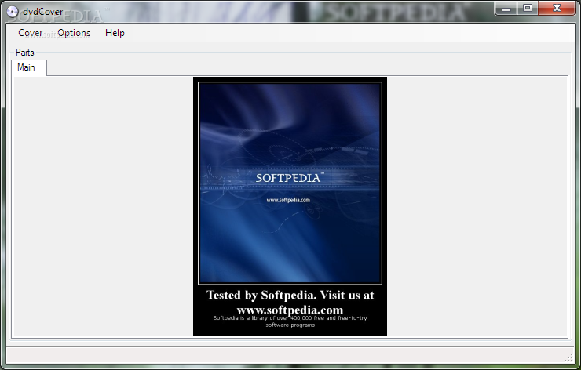The width and height of the screenshot is (581, 370).
Task: Click the 'Softpedia is a library' description text
Action: [x=290, y=321]
